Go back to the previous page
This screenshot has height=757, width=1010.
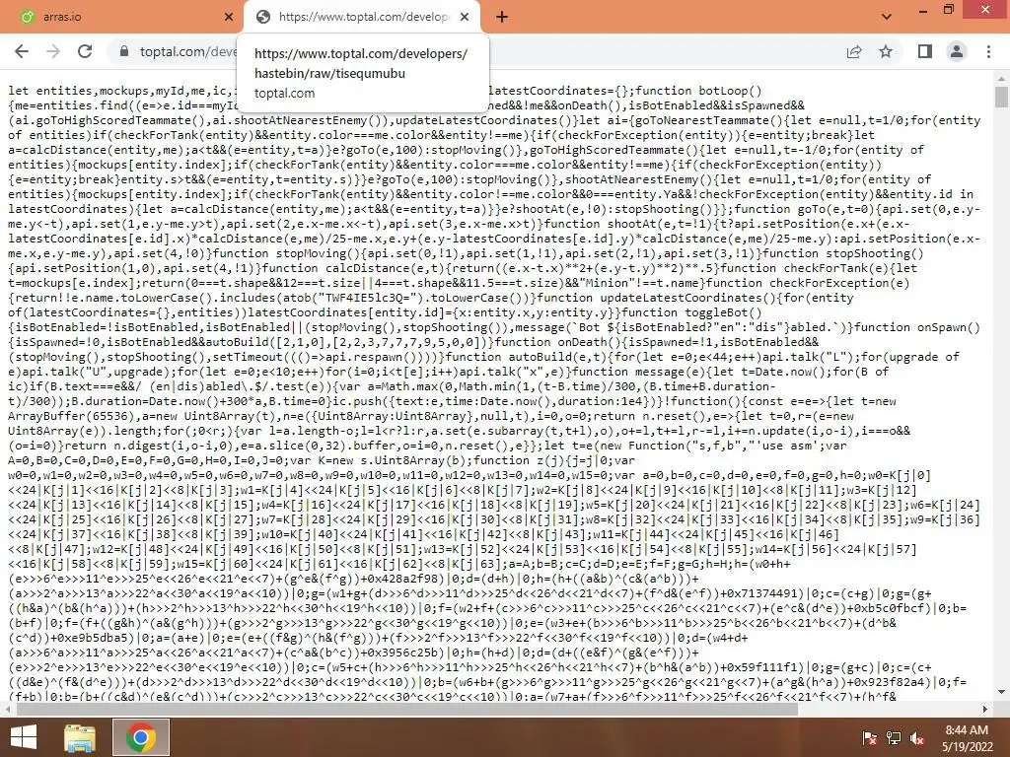22,51
